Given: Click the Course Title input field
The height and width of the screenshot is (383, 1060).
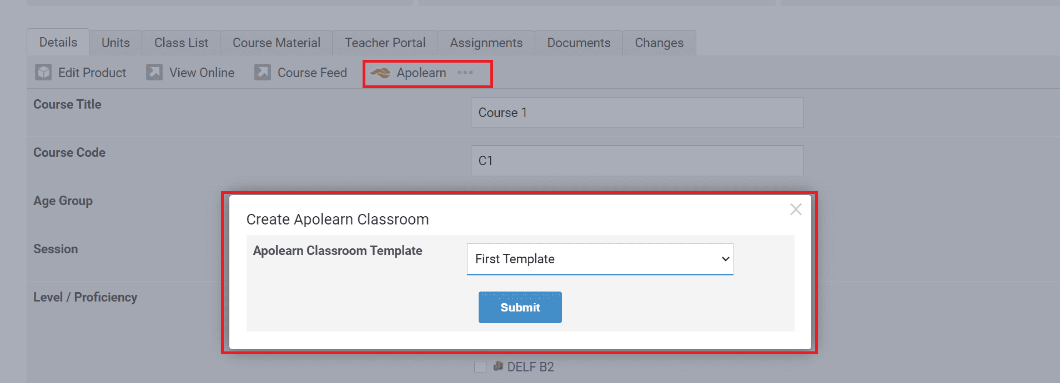Looking at the screenshot, I should [637, 113].
